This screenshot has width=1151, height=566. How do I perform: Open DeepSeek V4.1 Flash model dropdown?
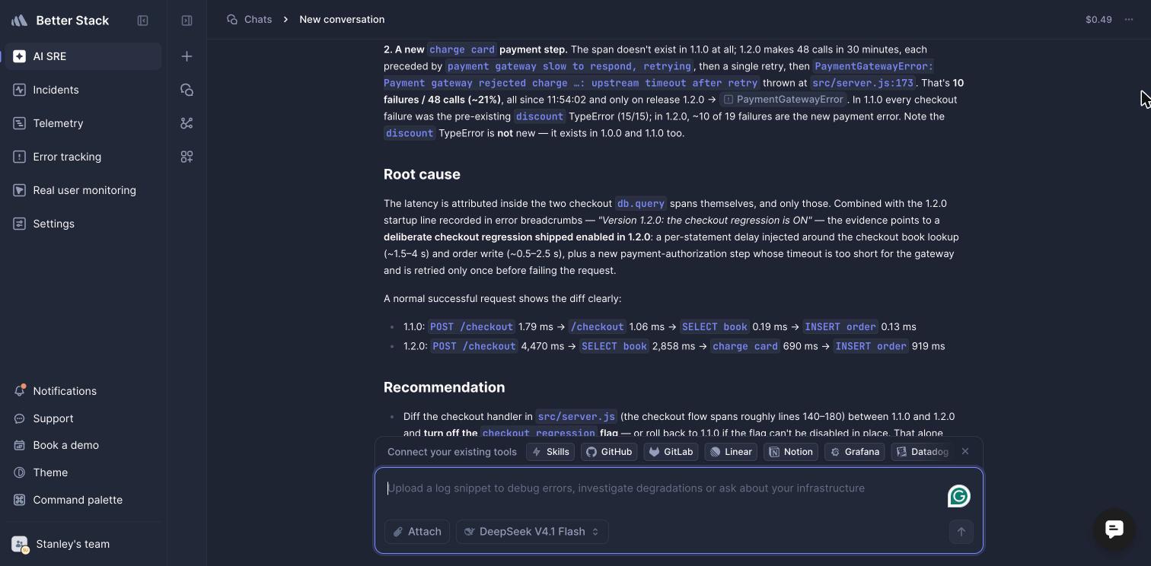[x=532, y=532]
